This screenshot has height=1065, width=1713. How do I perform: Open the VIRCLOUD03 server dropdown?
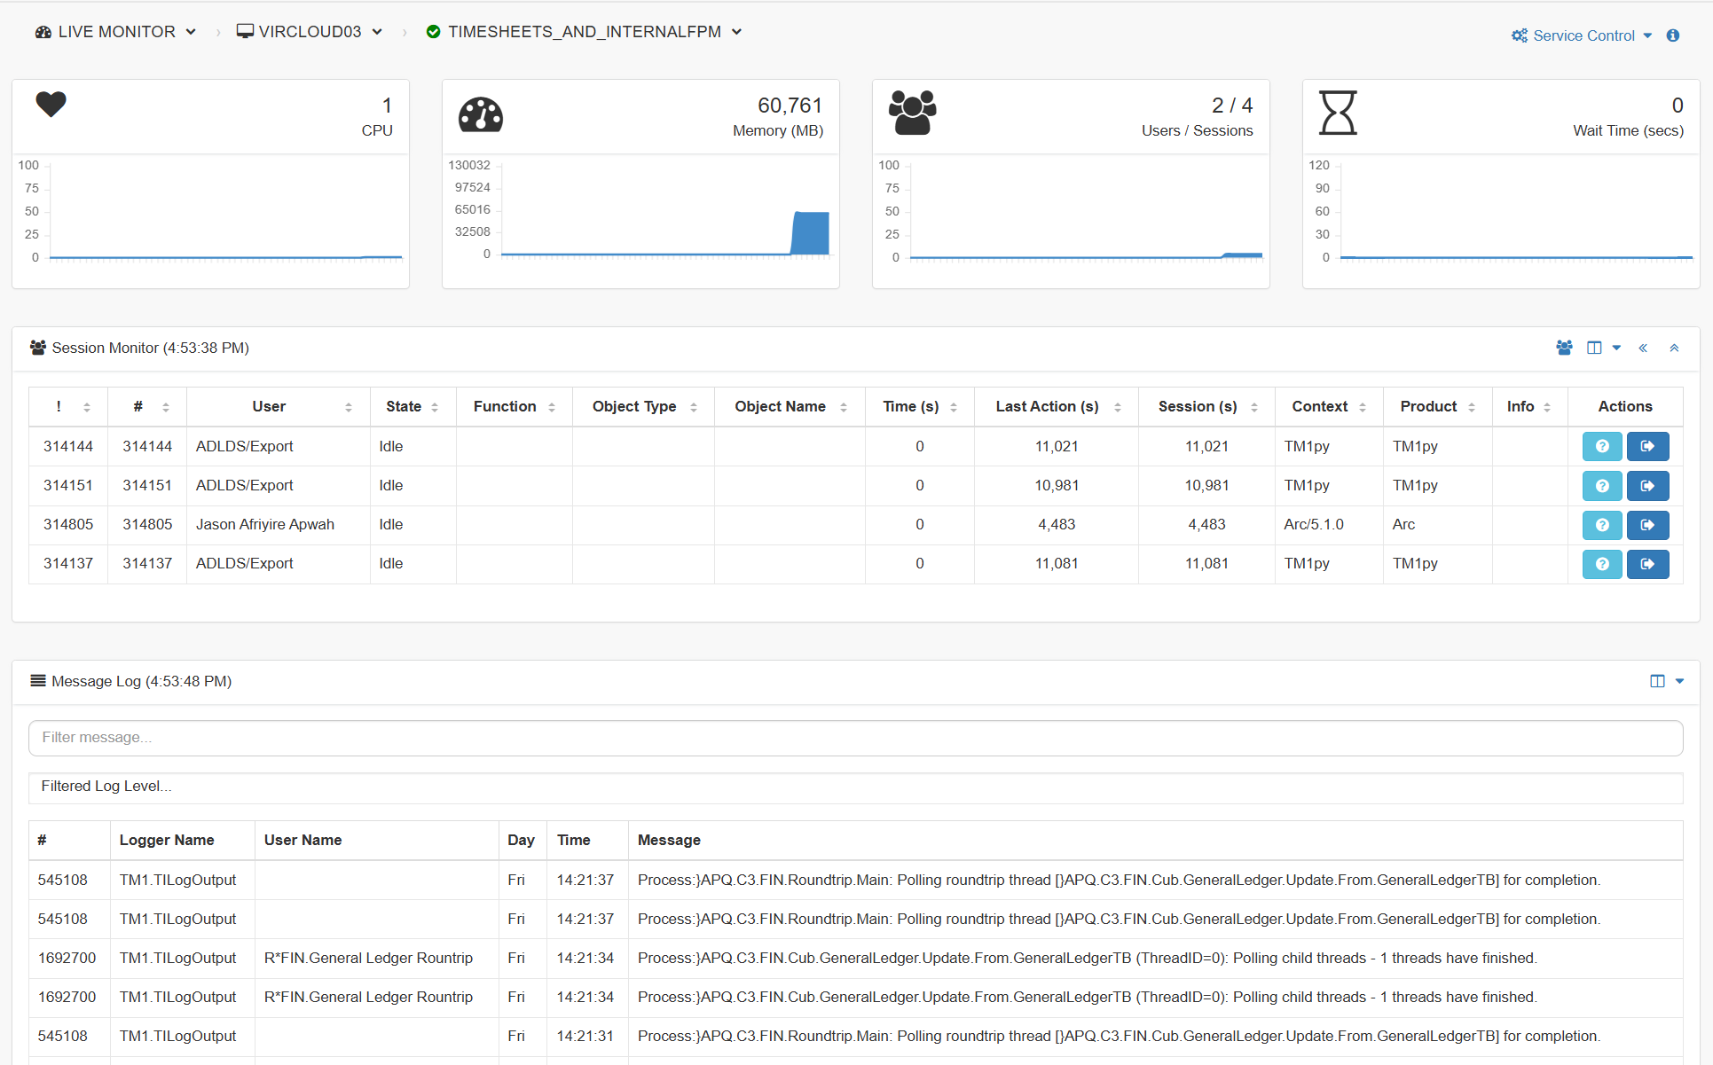click(x=310, y=32)
